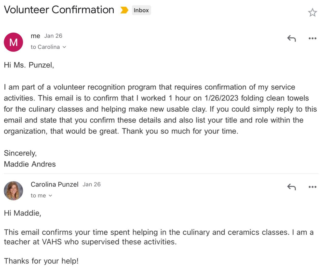Click Jan 26 date on Carolina's message
326x271 pixels.
(91, 184)
